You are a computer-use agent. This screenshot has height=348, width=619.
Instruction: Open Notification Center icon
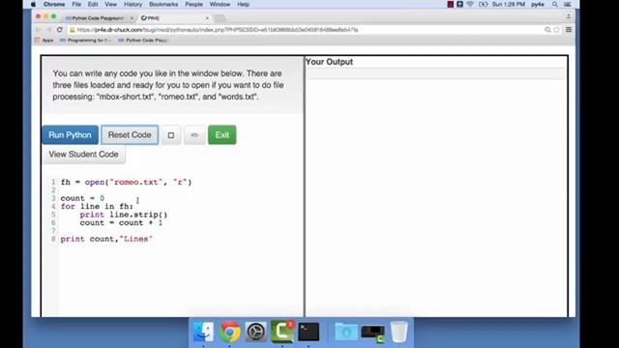(568, 4)
